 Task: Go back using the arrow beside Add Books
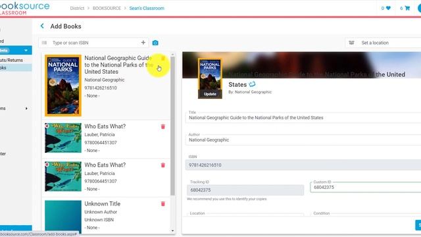(x=42, y=26)
